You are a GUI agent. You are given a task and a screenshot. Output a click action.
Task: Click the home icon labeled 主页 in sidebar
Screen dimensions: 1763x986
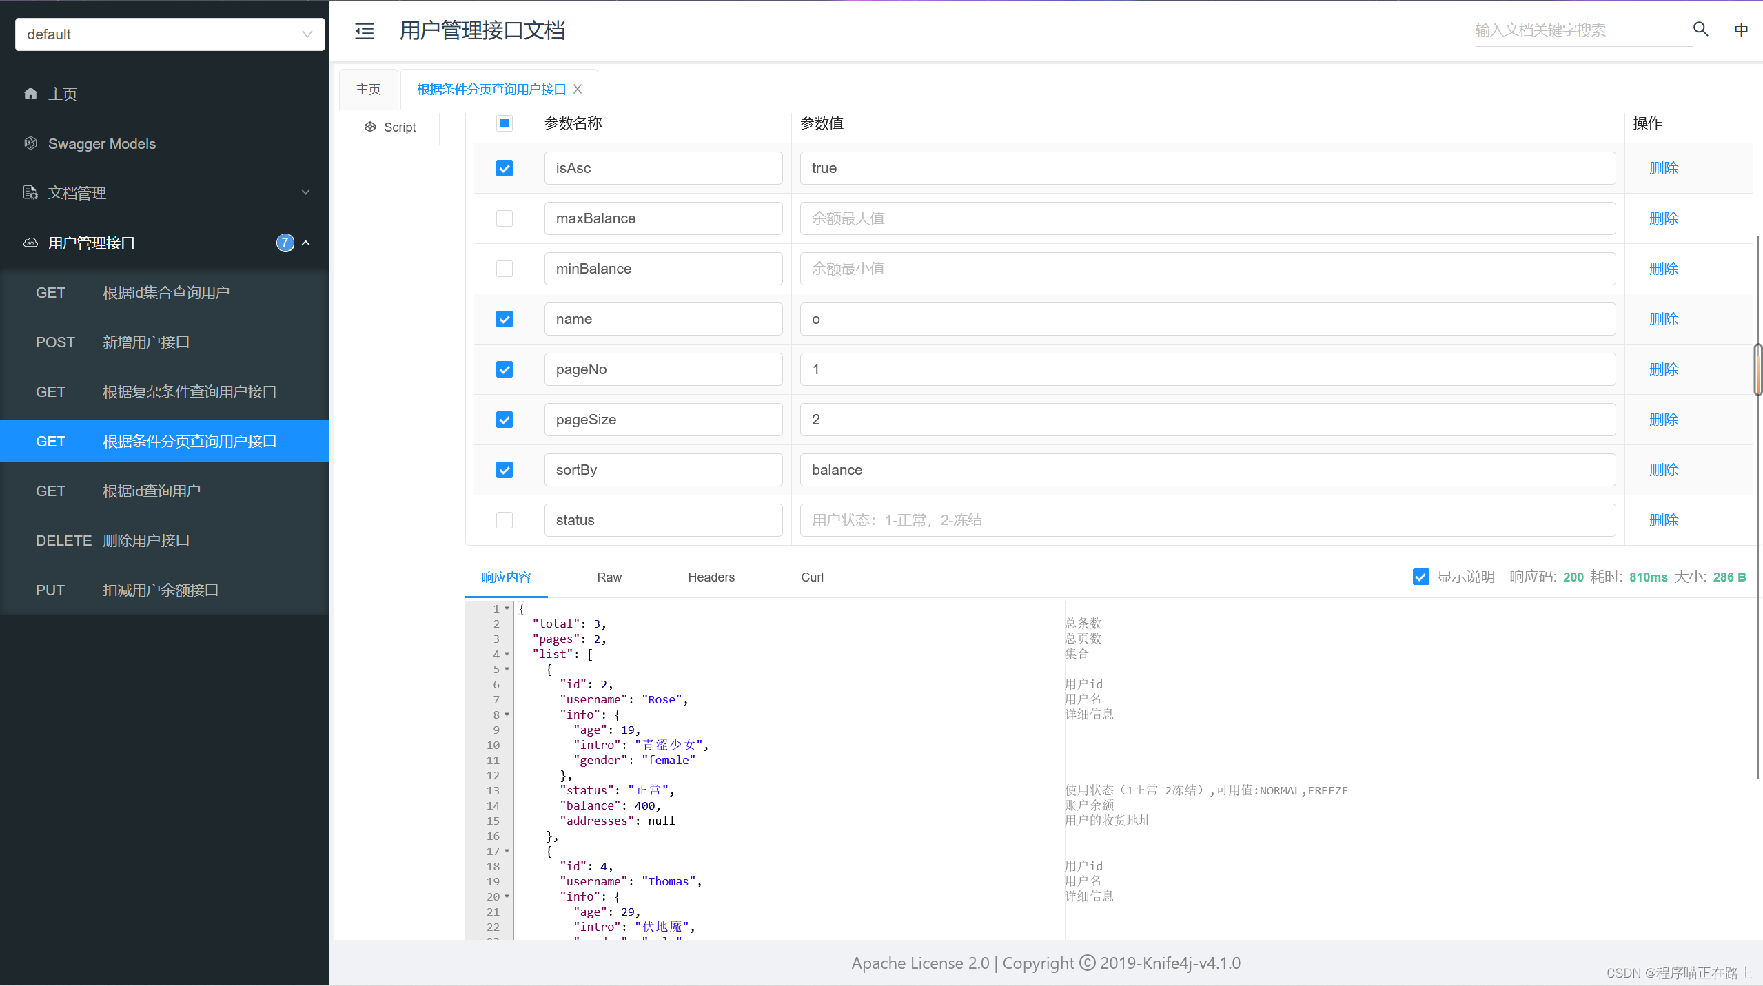30,94
